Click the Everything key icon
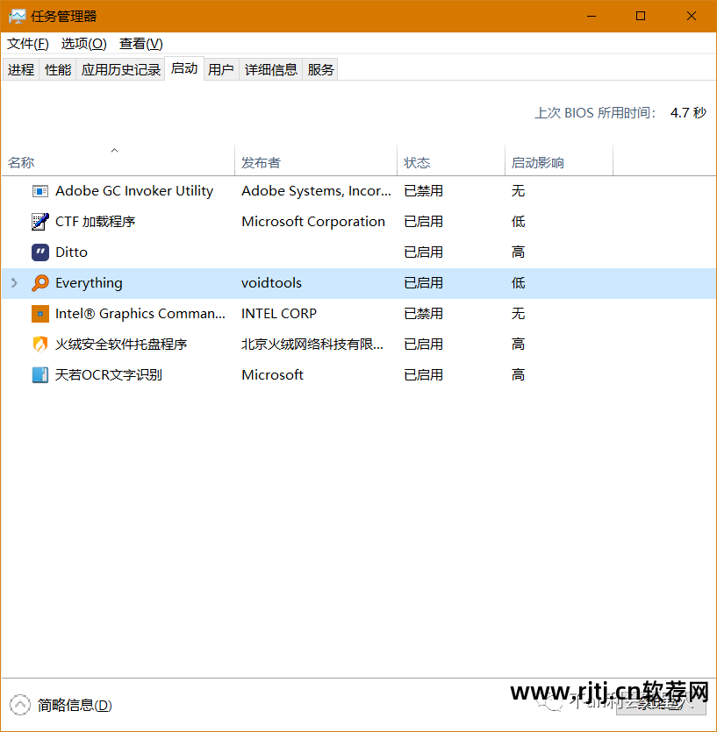This screenshot has height=732, width=717. [39, 282]
